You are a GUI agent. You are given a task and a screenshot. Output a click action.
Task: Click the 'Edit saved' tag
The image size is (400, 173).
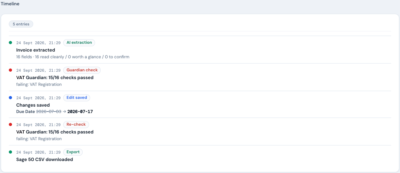tap(77, 97)
